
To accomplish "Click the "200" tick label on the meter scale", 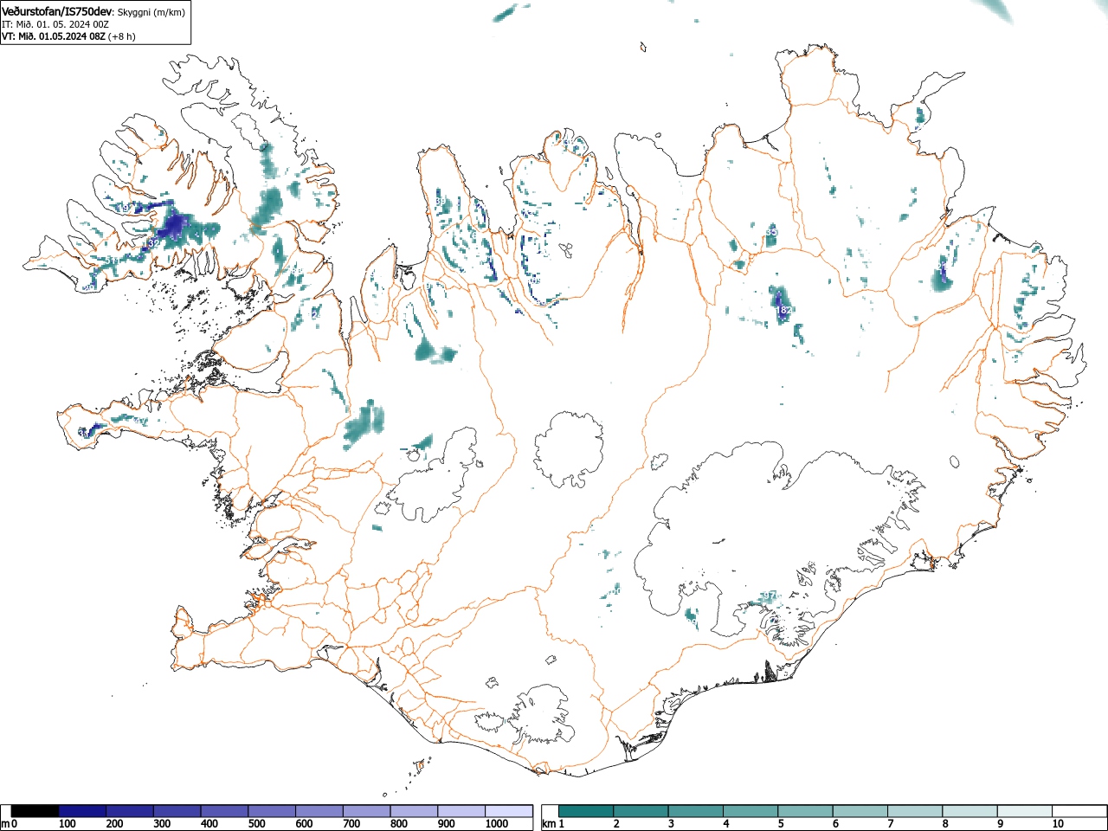I will tap(115, 824).
